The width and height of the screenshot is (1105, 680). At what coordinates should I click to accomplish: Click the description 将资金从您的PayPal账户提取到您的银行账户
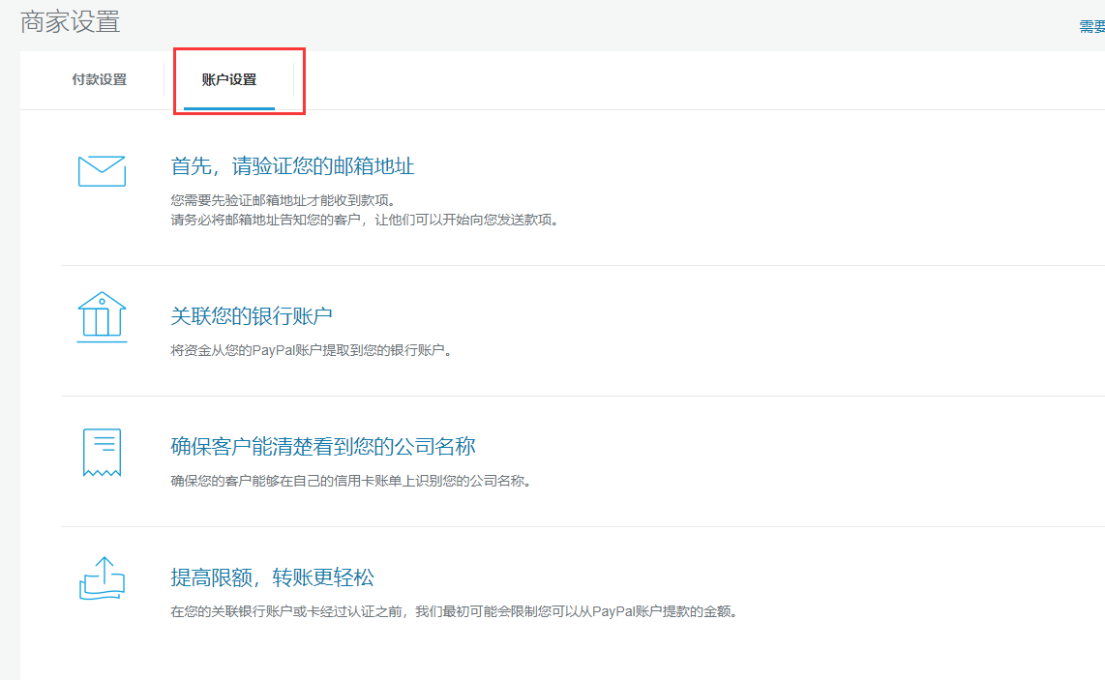[311, 350]
